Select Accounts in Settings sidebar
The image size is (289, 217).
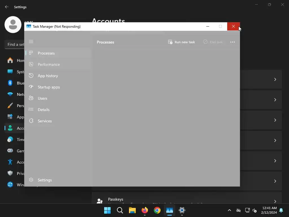pos(15,128)
